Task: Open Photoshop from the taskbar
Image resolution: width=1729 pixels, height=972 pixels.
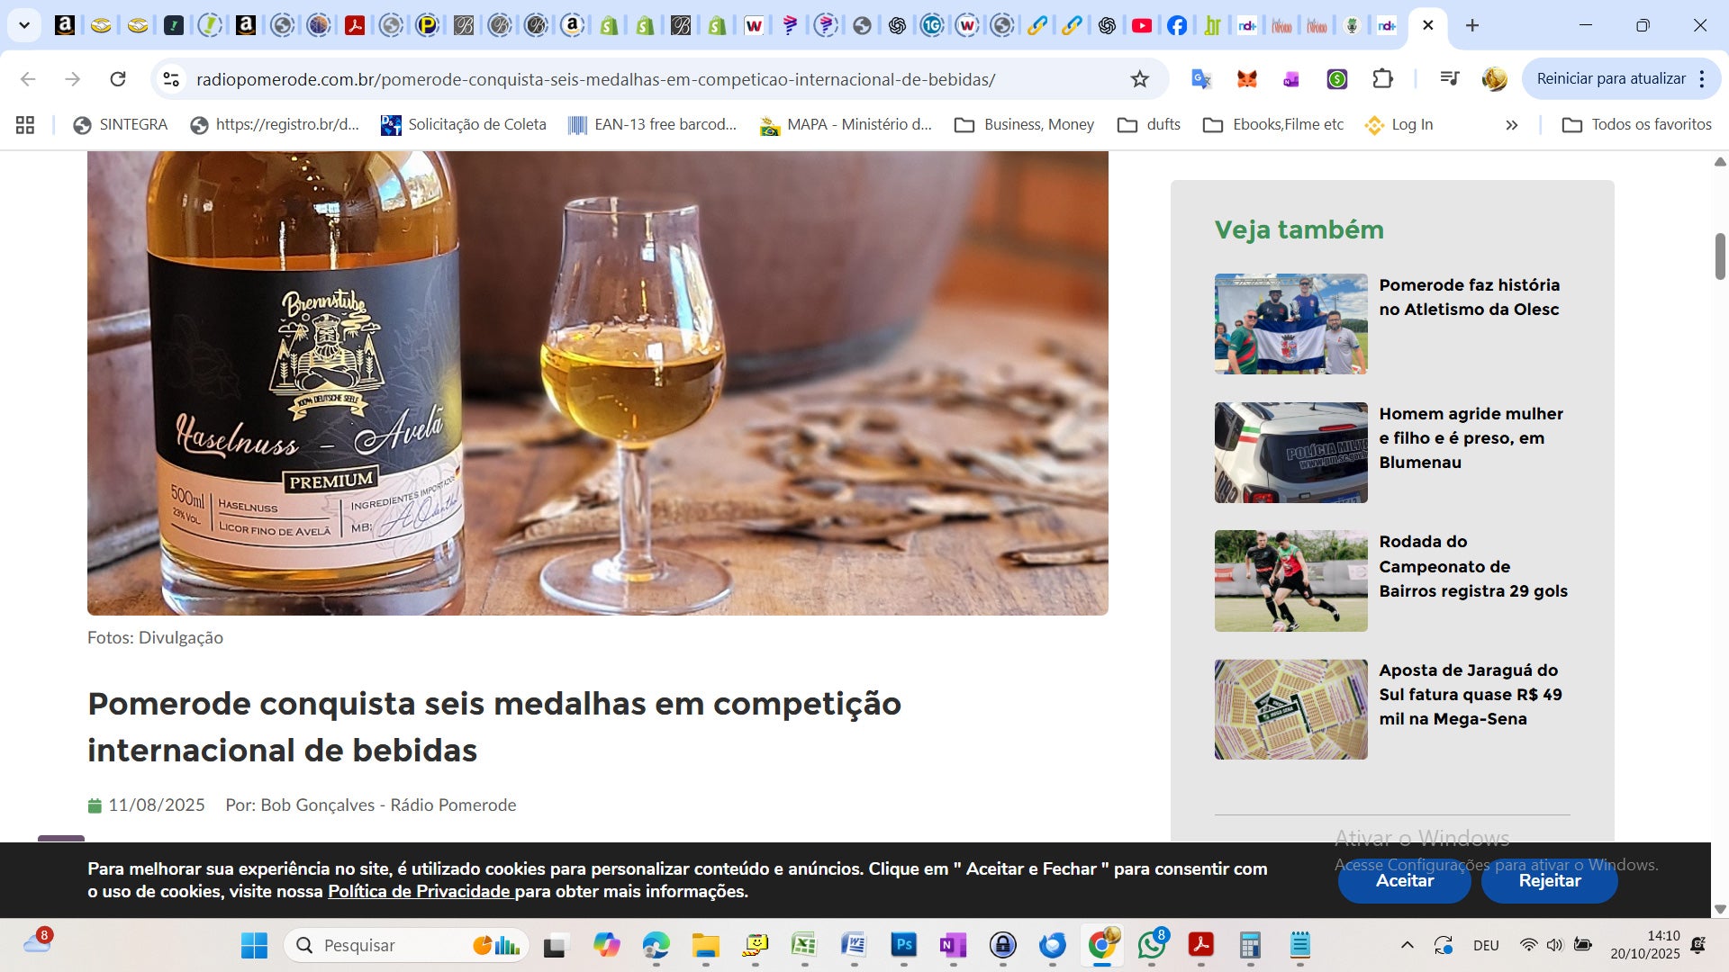Action: tap(903, 945)
